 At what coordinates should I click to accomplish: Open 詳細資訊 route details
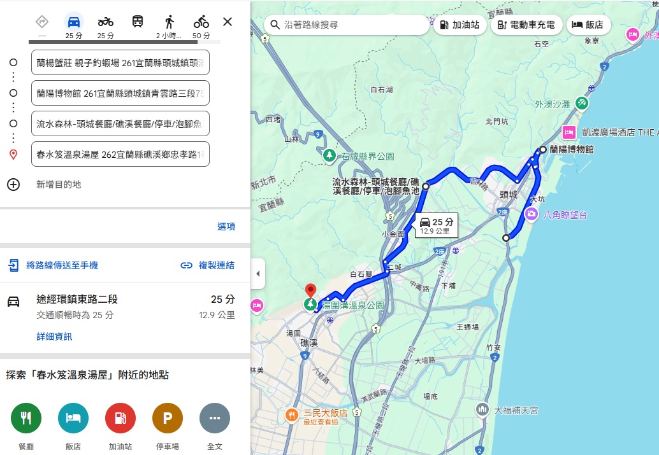tap(54, 337)
